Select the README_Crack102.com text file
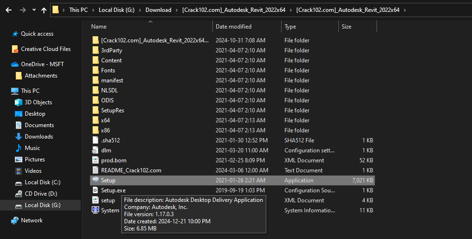The image size is (472, 239). point(131,170)
